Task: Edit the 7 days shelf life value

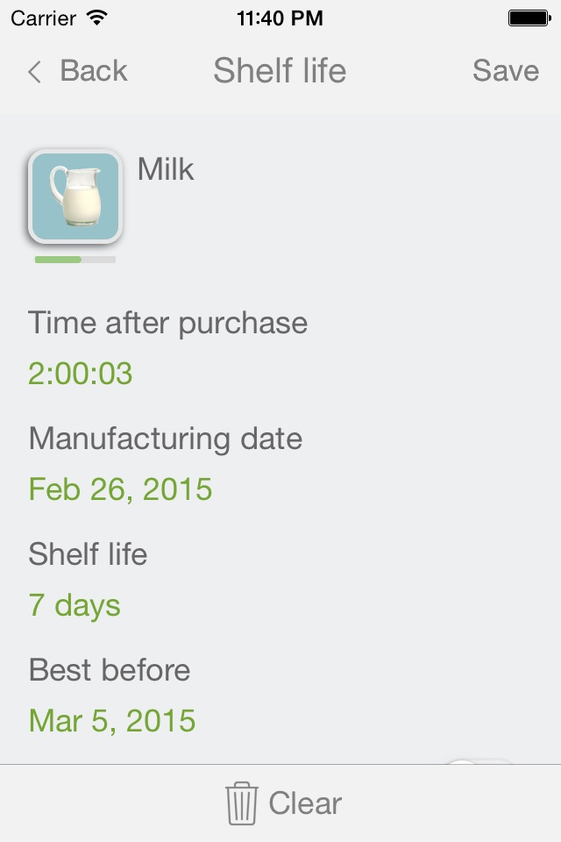Action: coord(75,605)
